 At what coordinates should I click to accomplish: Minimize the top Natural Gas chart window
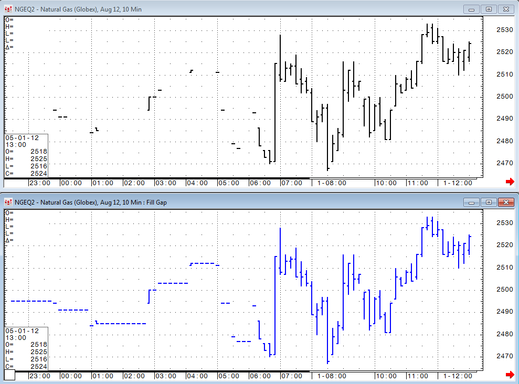472,9
